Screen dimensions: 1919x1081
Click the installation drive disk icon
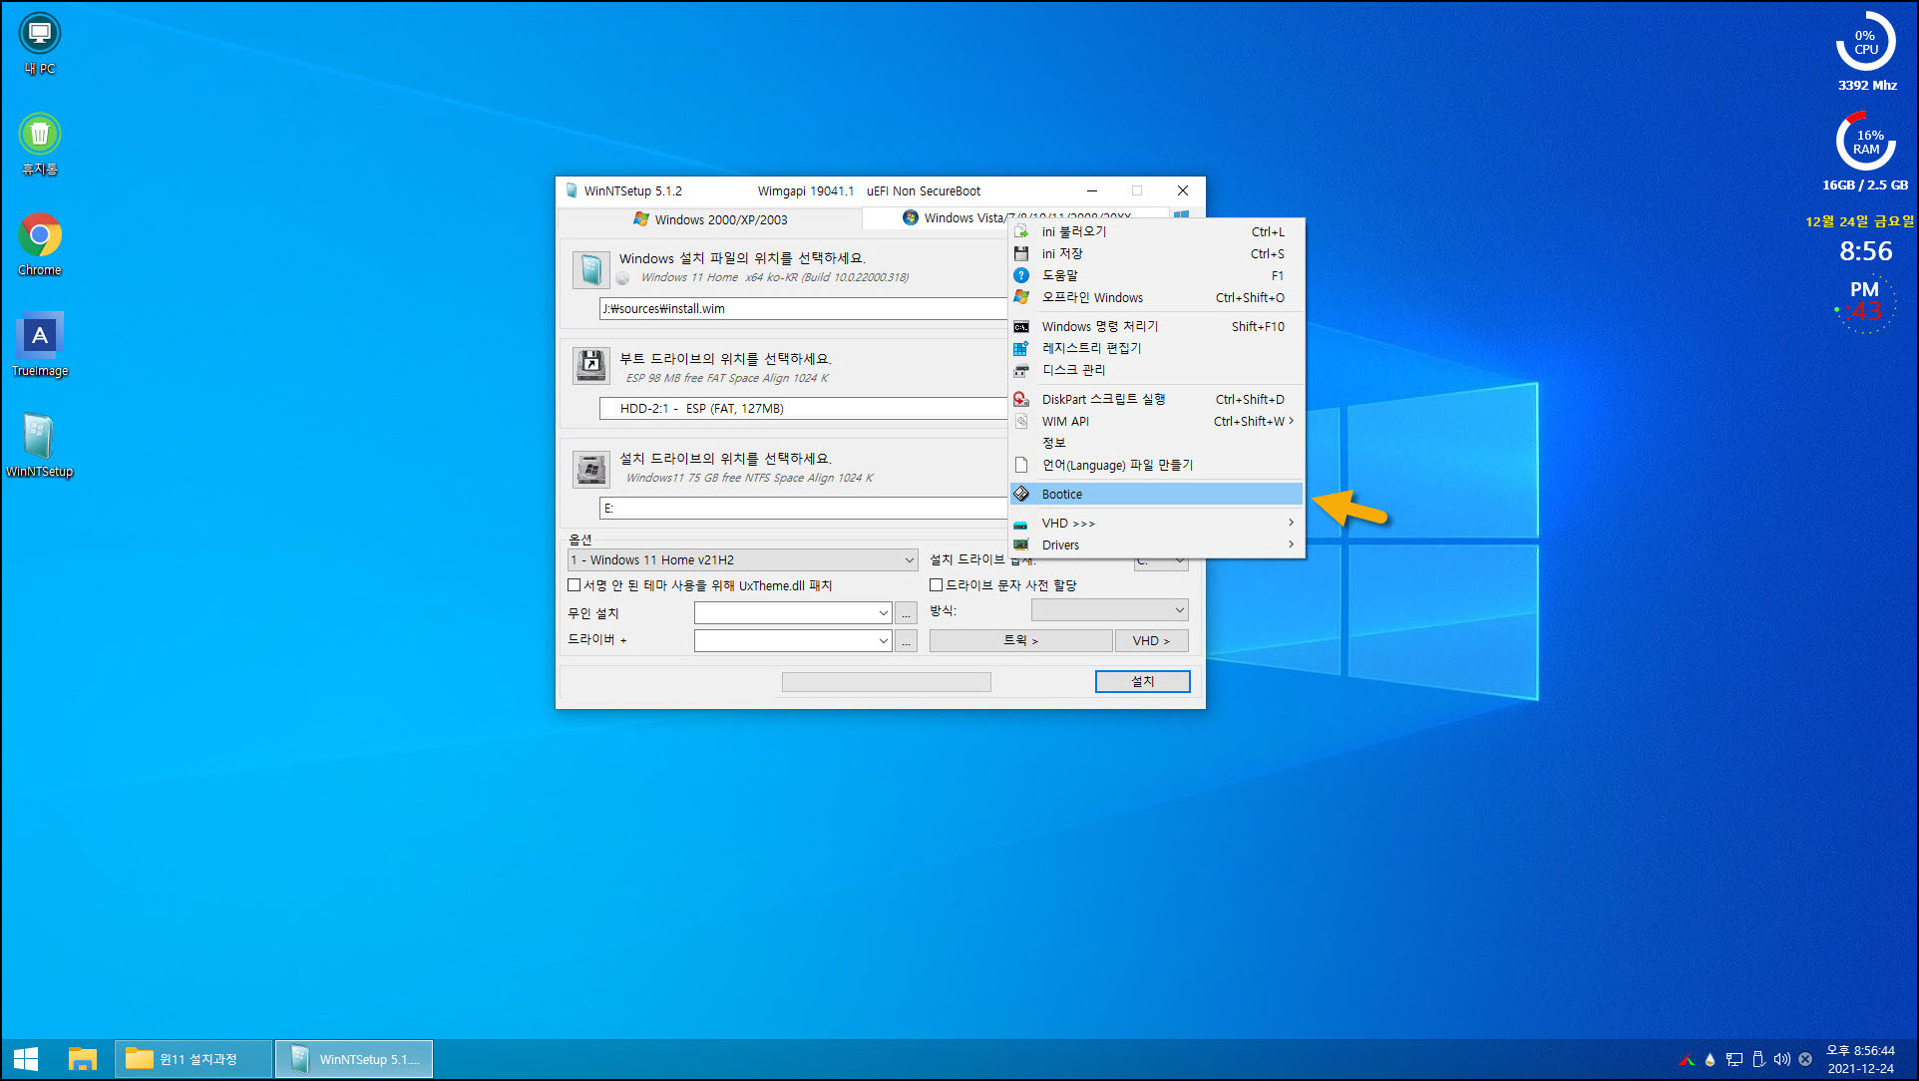(590, 469)
